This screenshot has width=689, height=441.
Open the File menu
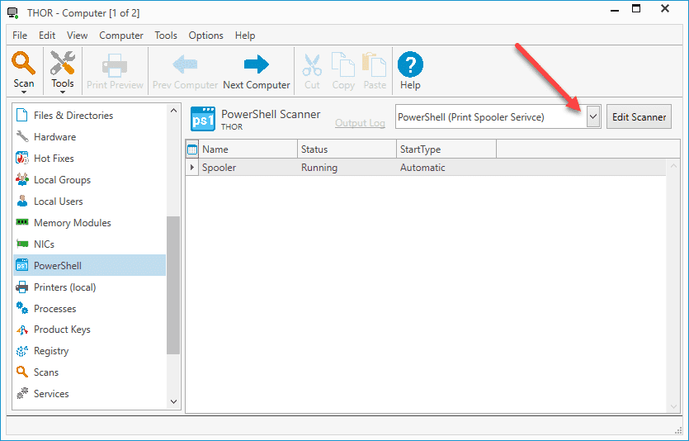(20, 36)
